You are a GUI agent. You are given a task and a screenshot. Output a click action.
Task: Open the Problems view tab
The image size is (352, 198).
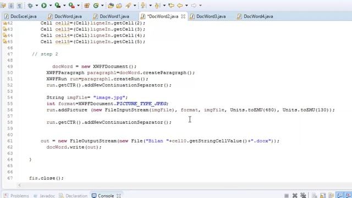click(16, 196)
